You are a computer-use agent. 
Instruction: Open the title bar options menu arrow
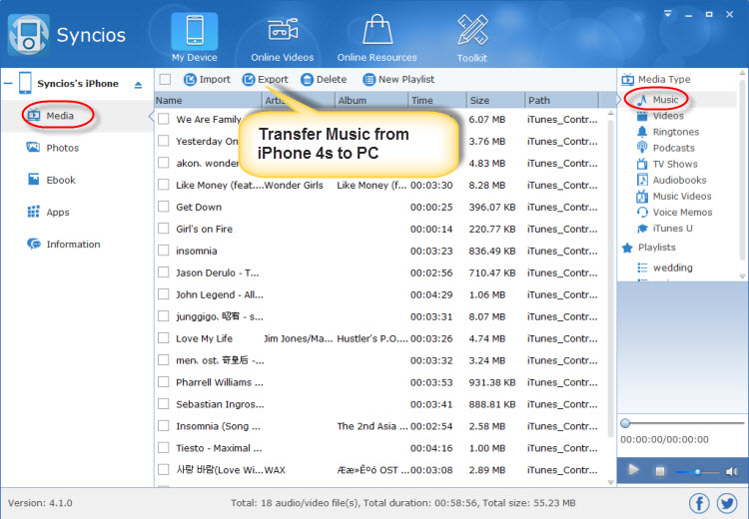click(668, 14)
